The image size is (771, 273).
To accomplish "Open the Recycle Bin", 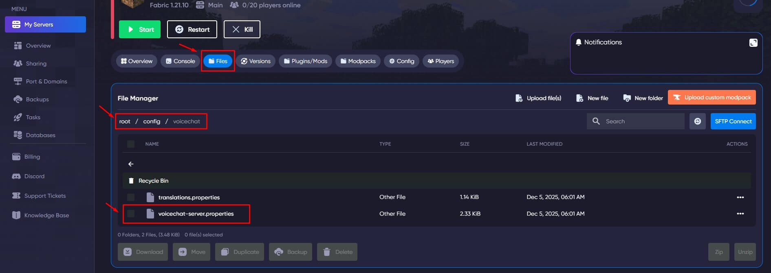I will click(x=153, y=181).
